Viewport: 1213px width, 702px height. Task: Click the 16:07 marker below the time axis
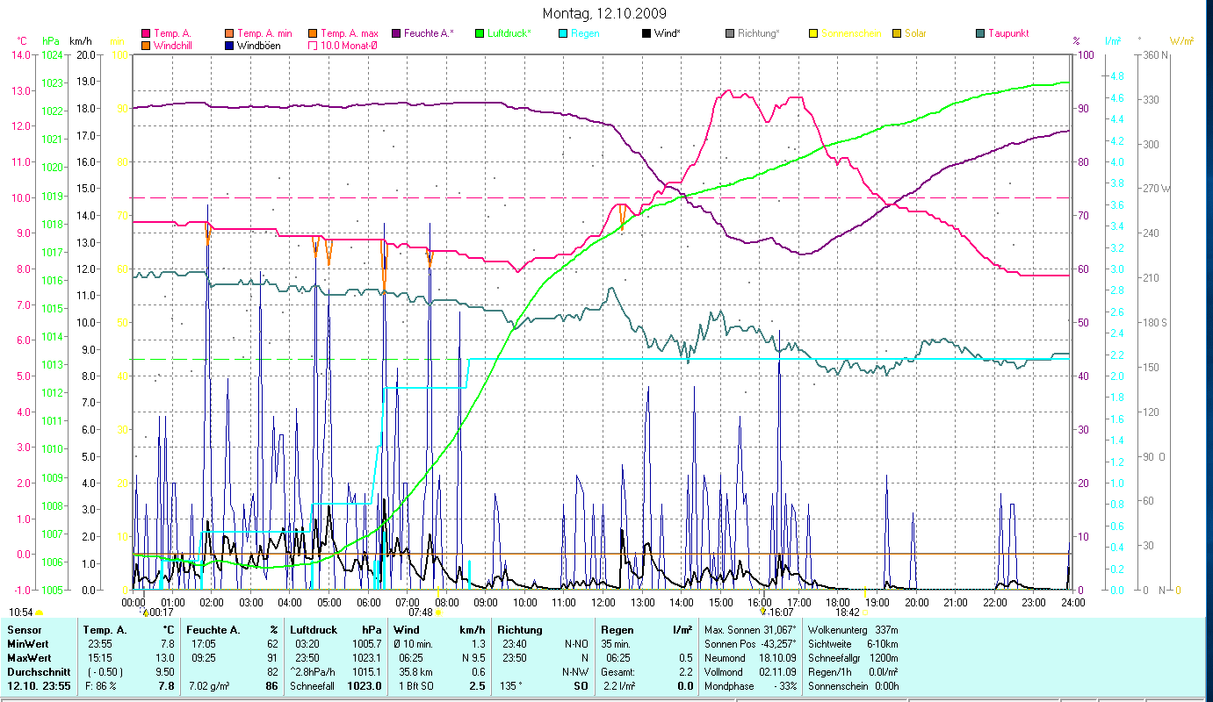(x=783, y=612)
